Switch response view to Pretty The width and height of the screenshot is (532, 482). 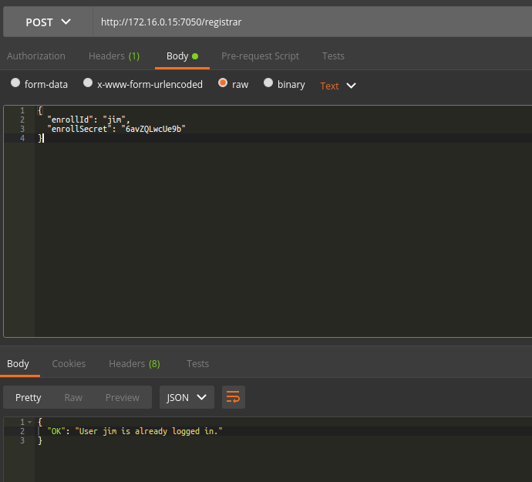29,397
